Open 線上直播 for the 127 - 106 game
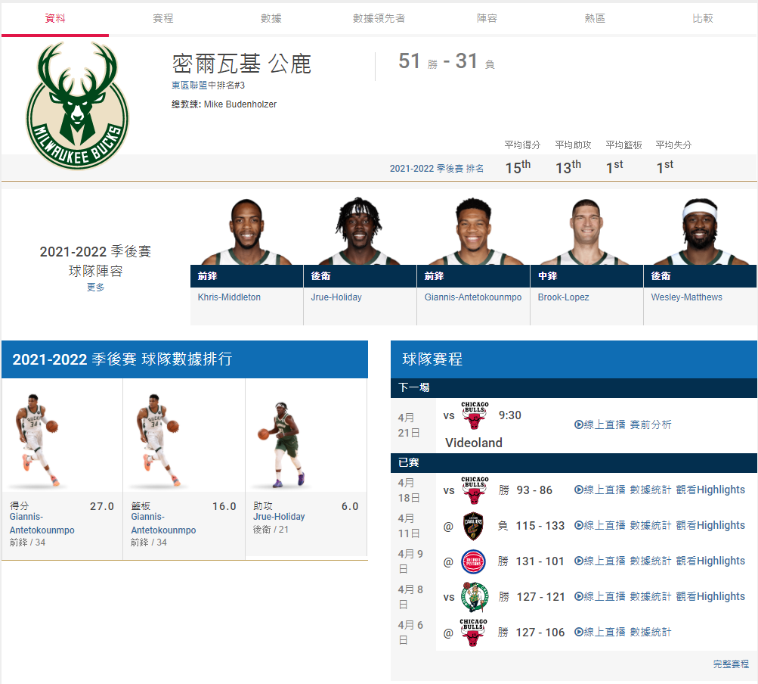This screenshot has width=758, height=684. [600, 632]
